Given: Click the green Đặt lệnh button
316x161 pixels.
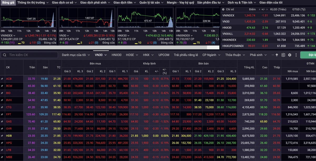Looking at the screenshot, I should [x=309, y=55].
